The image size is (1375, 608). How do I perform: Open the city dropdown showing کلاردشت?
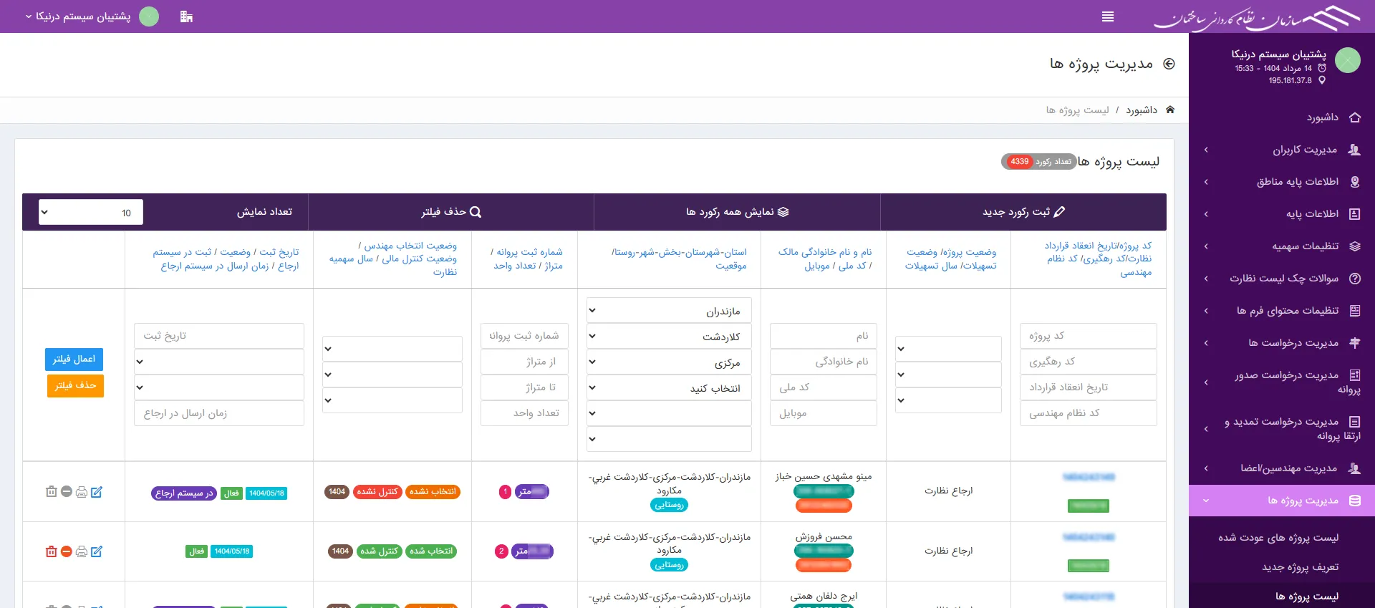pyautogui.click(x=669, y=337)
